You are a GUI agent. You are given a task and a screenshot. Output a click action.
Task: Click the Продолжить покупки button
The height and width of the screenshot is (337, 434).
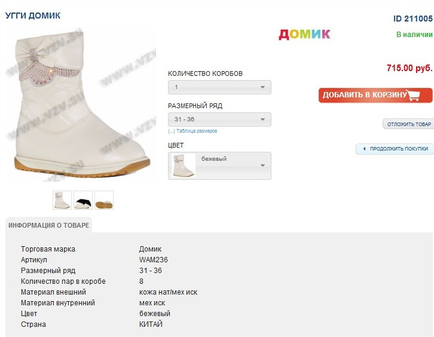tap(395, 149)
